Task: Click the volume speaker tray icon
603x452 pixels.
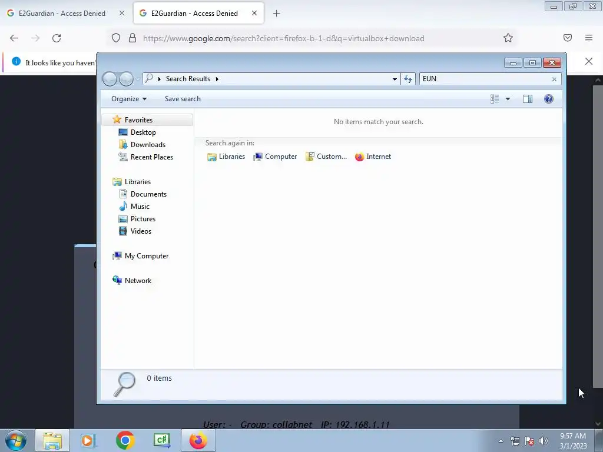Action: coord(544,441)
